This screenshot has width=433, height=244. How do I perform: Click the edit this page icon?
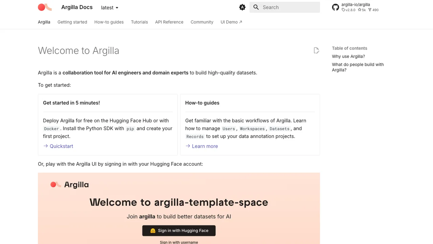pyautogui.click(x=316, y=50)
